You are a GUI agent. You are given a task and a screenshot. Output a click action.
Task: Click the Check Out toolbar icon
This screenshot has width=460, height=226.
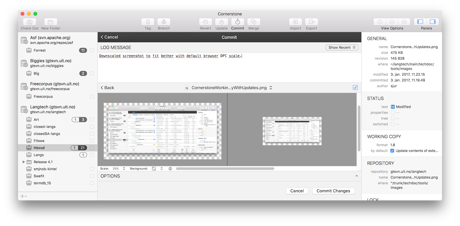click(x=30, y=22)
